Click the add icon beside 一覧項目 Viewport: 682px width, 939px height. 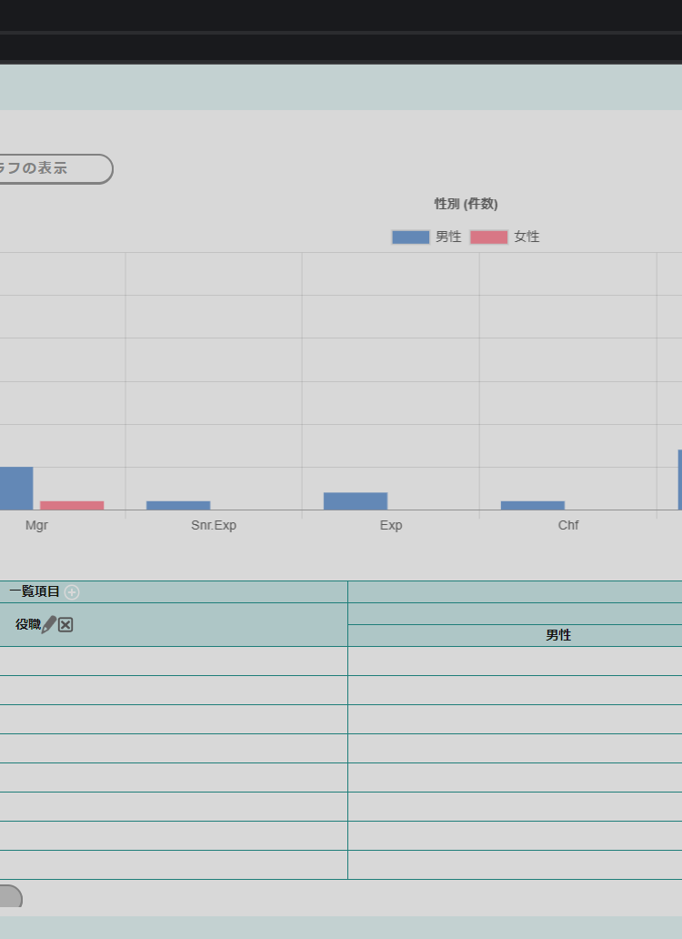click(72, 592)
